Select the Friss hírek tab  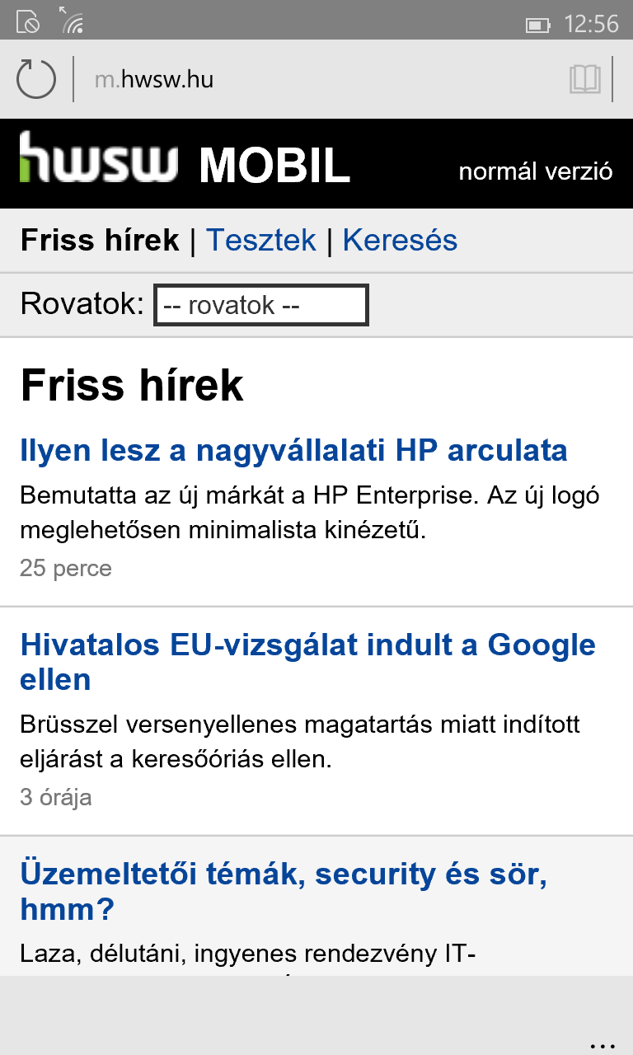tap(100, 240)
